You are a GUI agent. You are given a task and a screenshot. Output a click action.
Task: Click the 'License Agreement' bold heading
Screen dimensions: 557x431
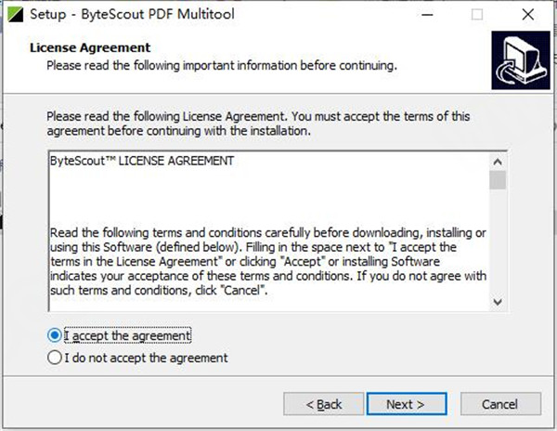pyautogui.click(x=90, y=47)
